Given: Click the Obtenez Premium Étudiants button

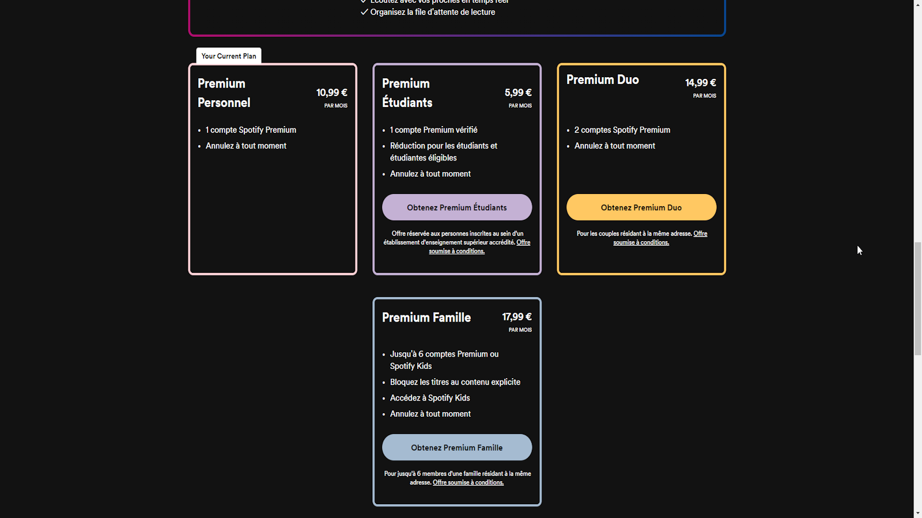Looking at the screenshot, I should 456,207.
